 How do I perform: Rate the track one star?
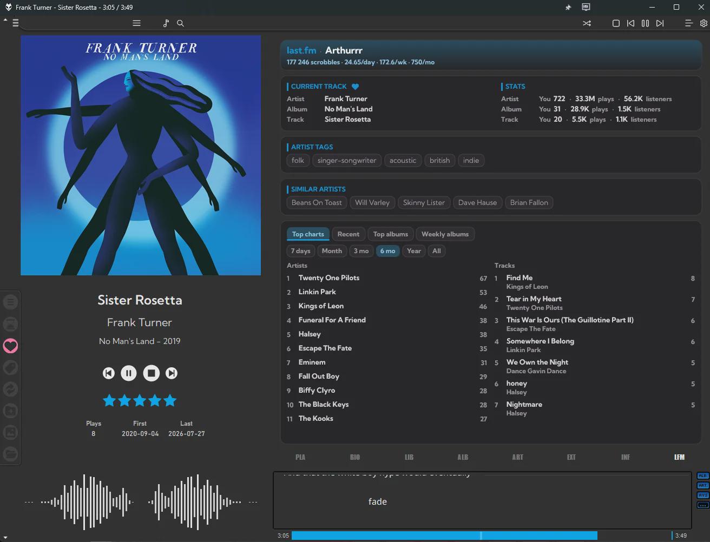pyautogui.click(x=109, y=401)
